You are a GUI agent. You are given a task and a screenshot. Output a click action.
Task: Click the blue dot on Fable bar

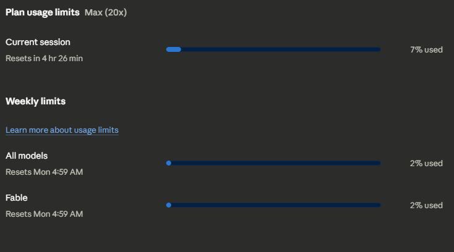click(169, 205)
